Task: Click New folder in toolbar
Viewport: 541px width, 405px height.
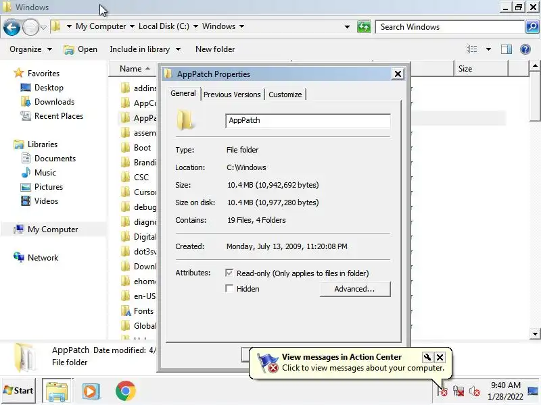Action: (215, 49)
